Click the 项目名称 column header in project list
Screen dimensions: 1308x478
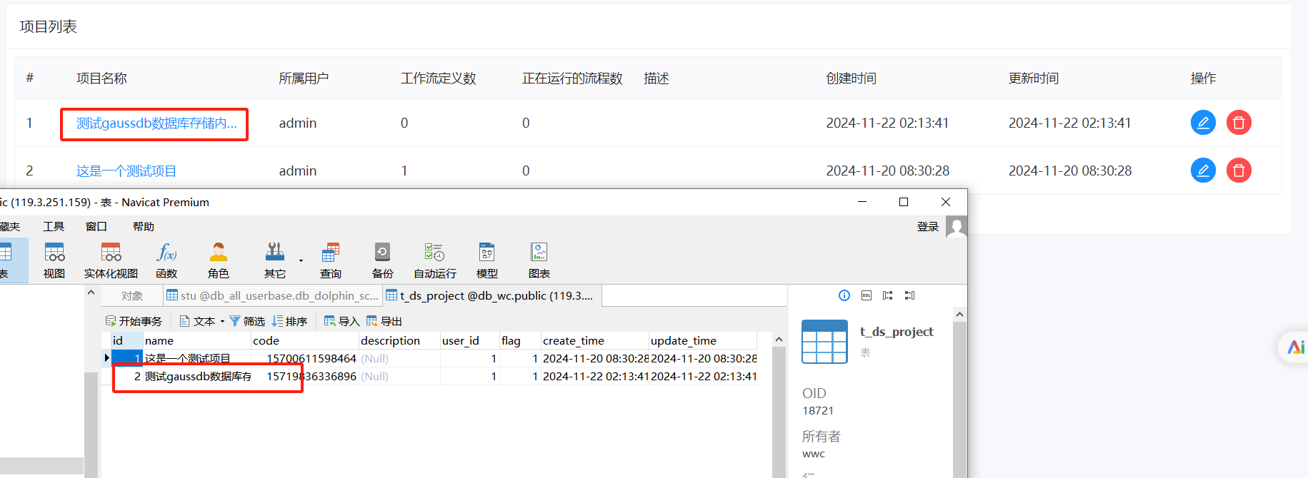[101, 78]
